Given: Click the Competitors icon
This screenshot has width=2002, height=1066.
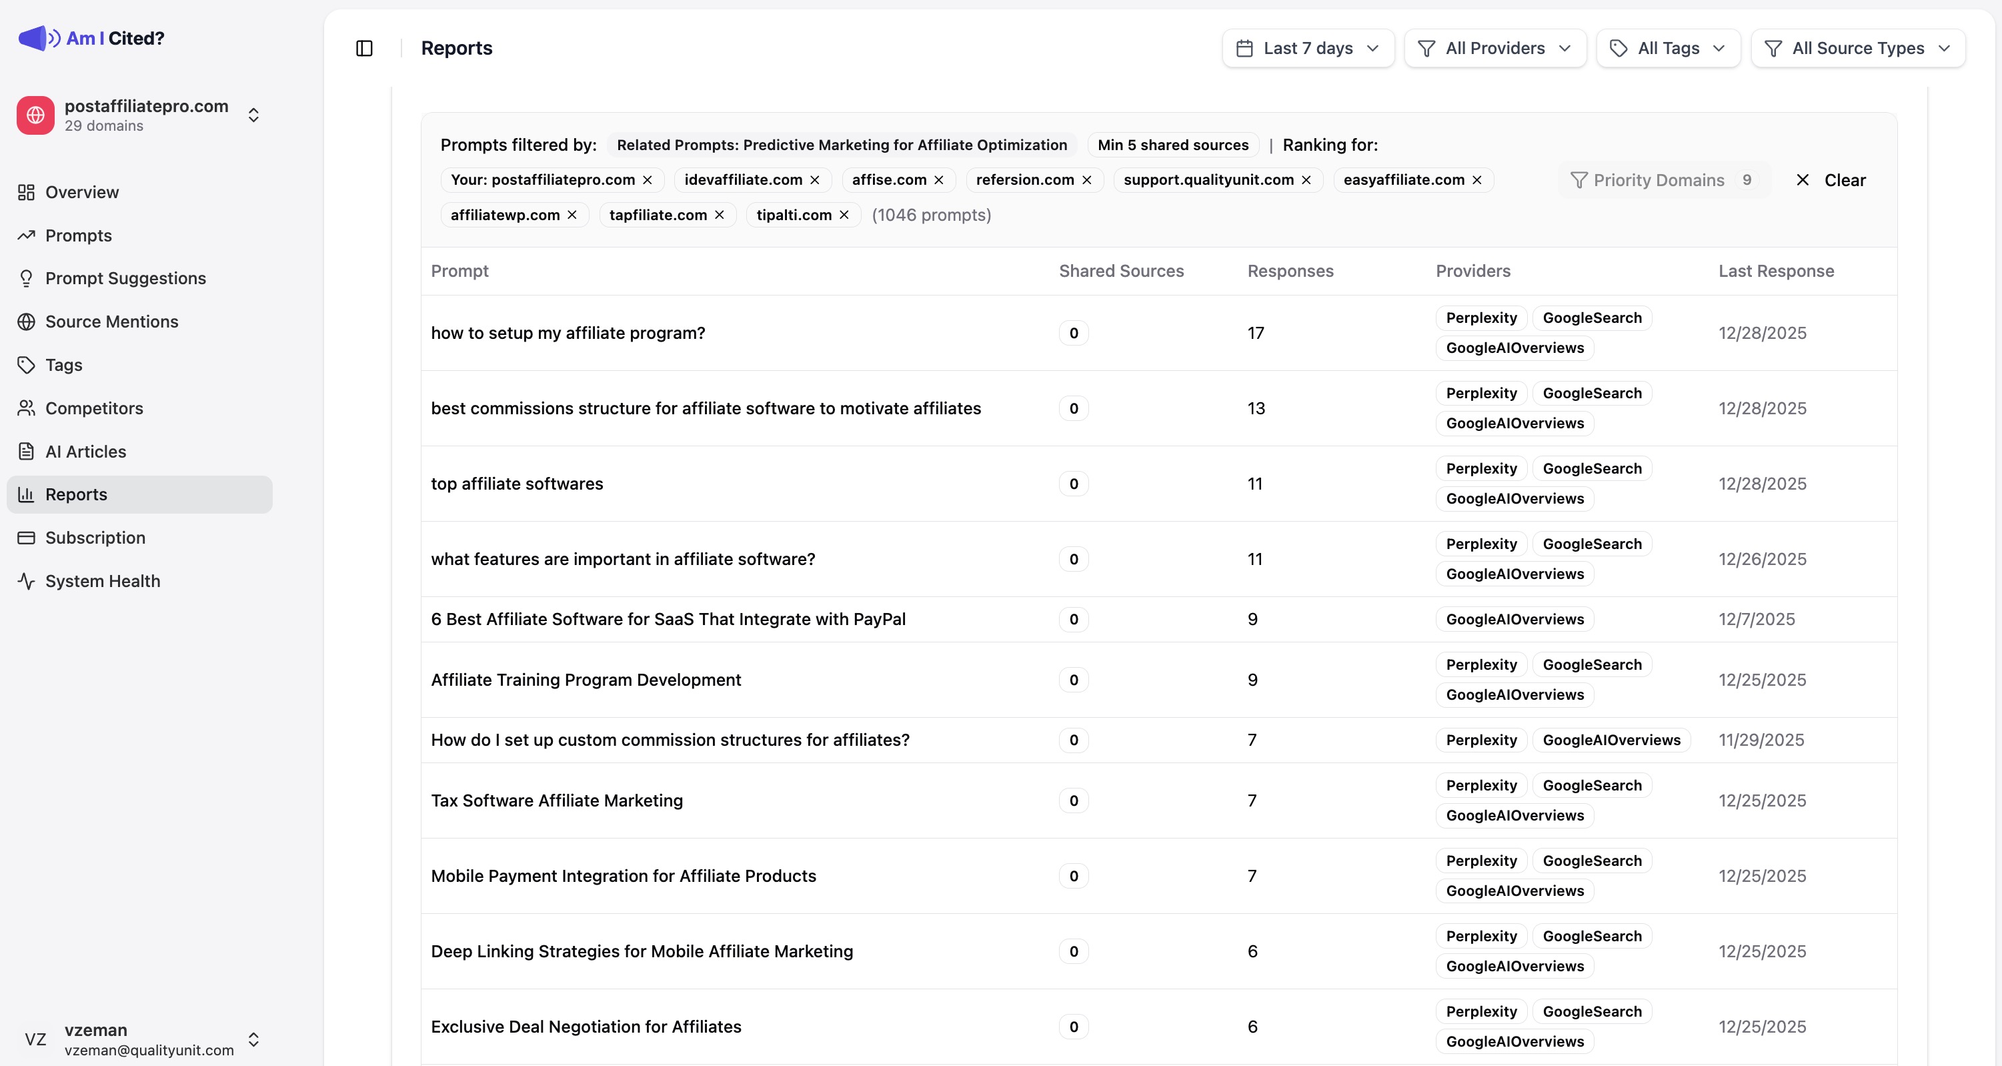Looking at the screenshot, I should [x=25, y=408].
